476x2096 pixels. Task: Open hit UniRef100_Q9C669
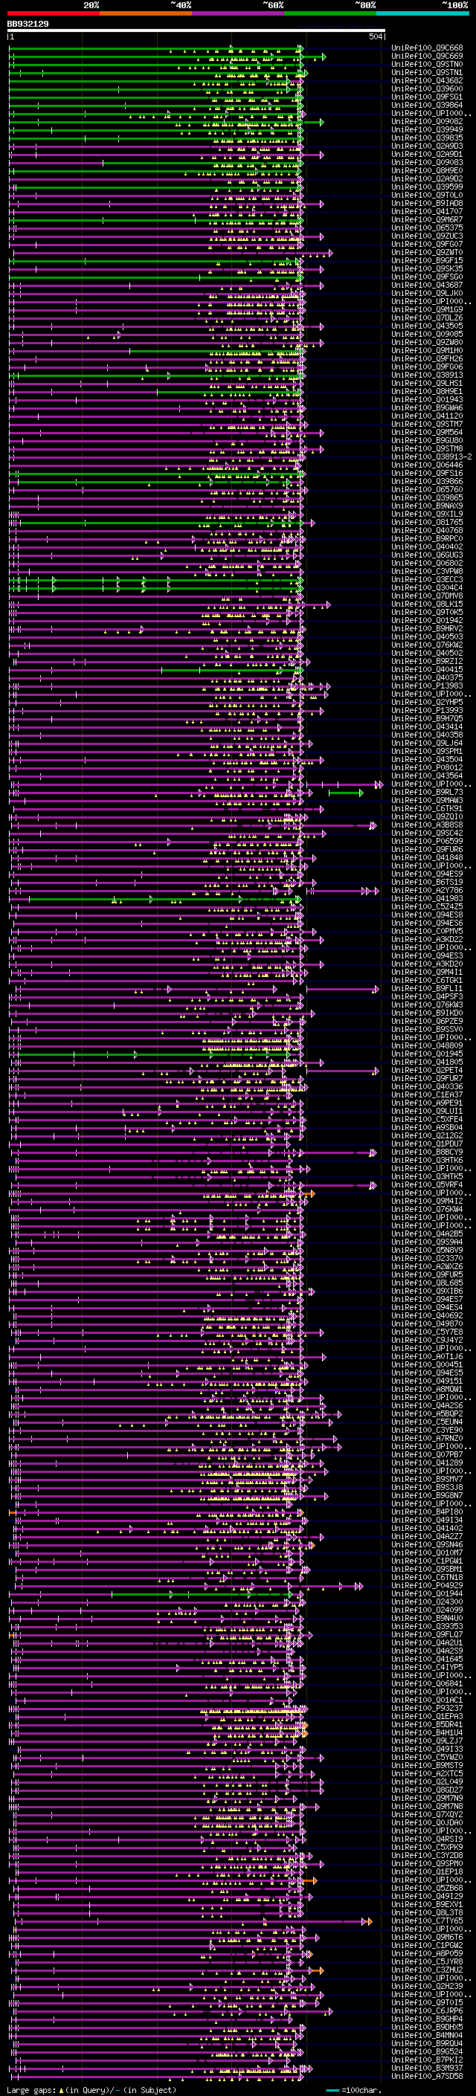(x=427, y=57)
